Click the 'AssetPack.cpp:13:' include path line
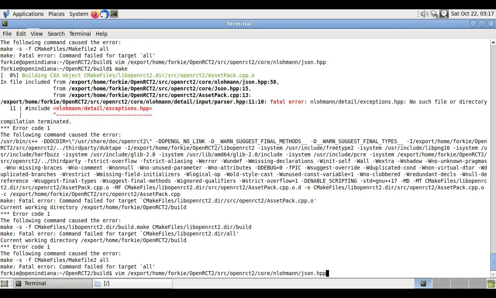The height and width of the screenshot is (298, 496). coord(152,95)
